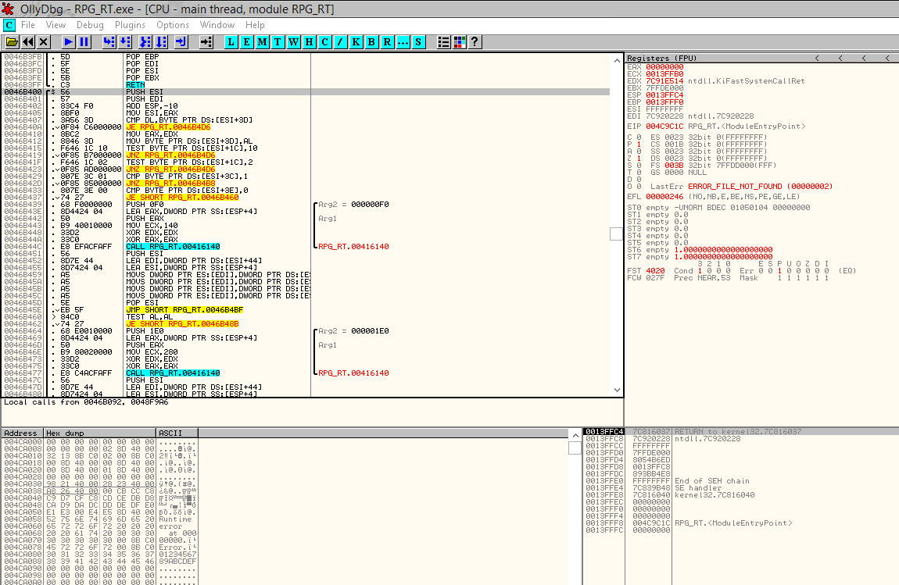Click the RETN instruction line
The image size is (899, 585).
tap(135, 85)
